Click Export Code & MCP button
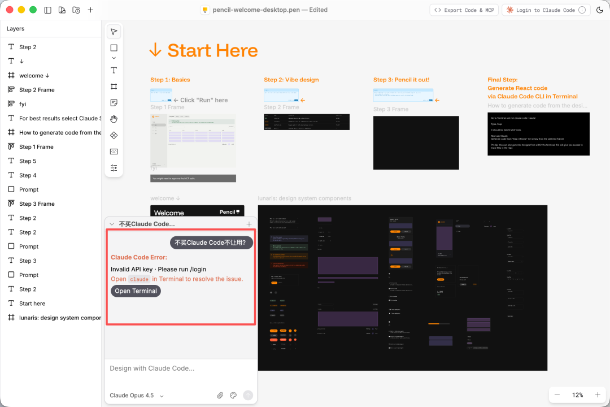 (463, 10)
